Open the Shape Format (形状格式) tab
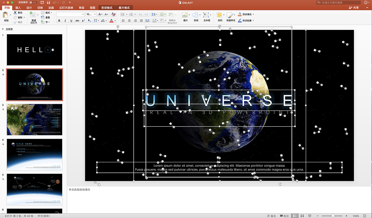This screenshot has height=218, width=372. pos(107,8)
